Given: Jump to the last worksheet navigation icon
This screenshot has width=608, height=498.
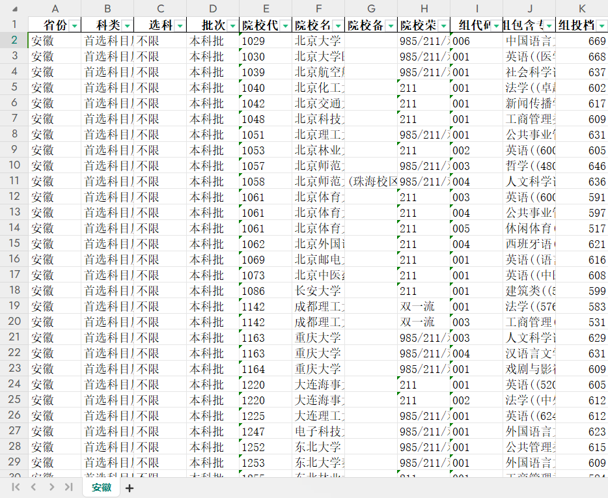Looking at the screenshot, I should click(x=70, y=486).
